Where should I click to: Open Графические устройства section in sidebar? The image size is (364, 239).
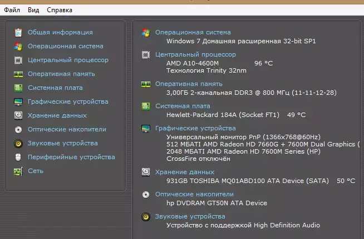point(68,101)
